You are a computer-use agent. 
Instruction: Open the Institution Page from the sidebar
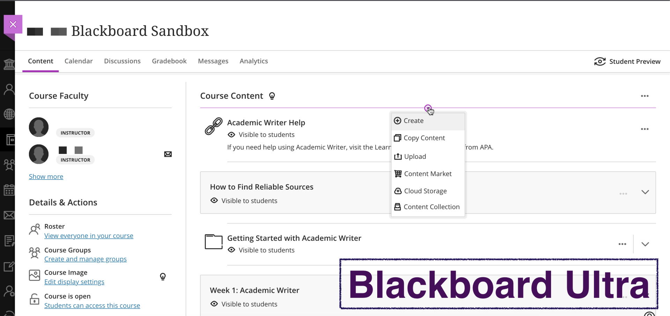[9, 64]
